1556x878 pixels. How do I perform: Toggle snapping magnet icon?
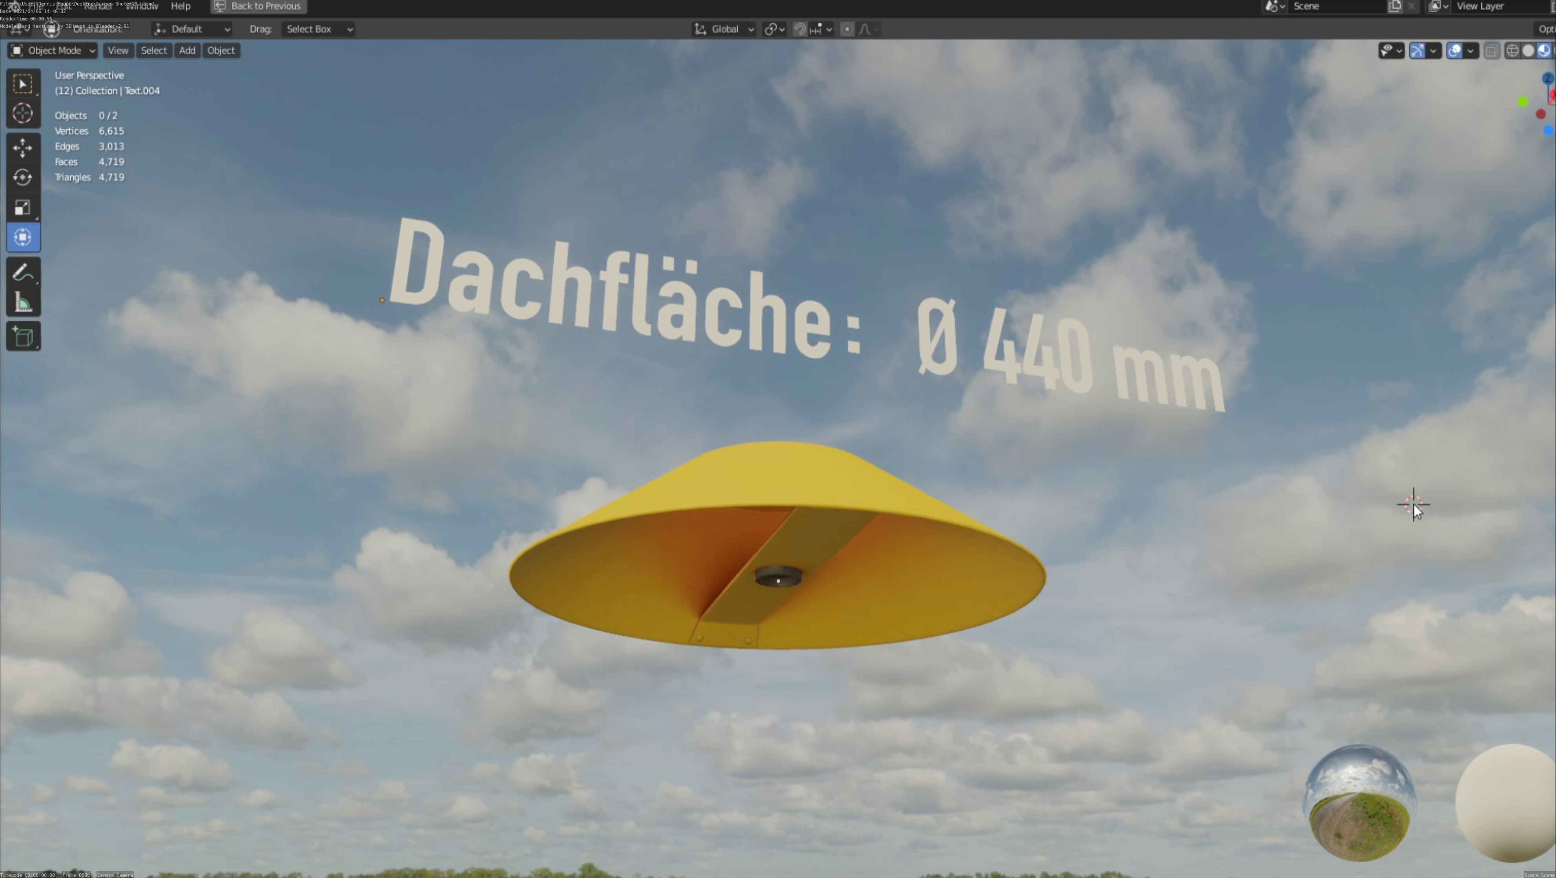pos(800,29)
